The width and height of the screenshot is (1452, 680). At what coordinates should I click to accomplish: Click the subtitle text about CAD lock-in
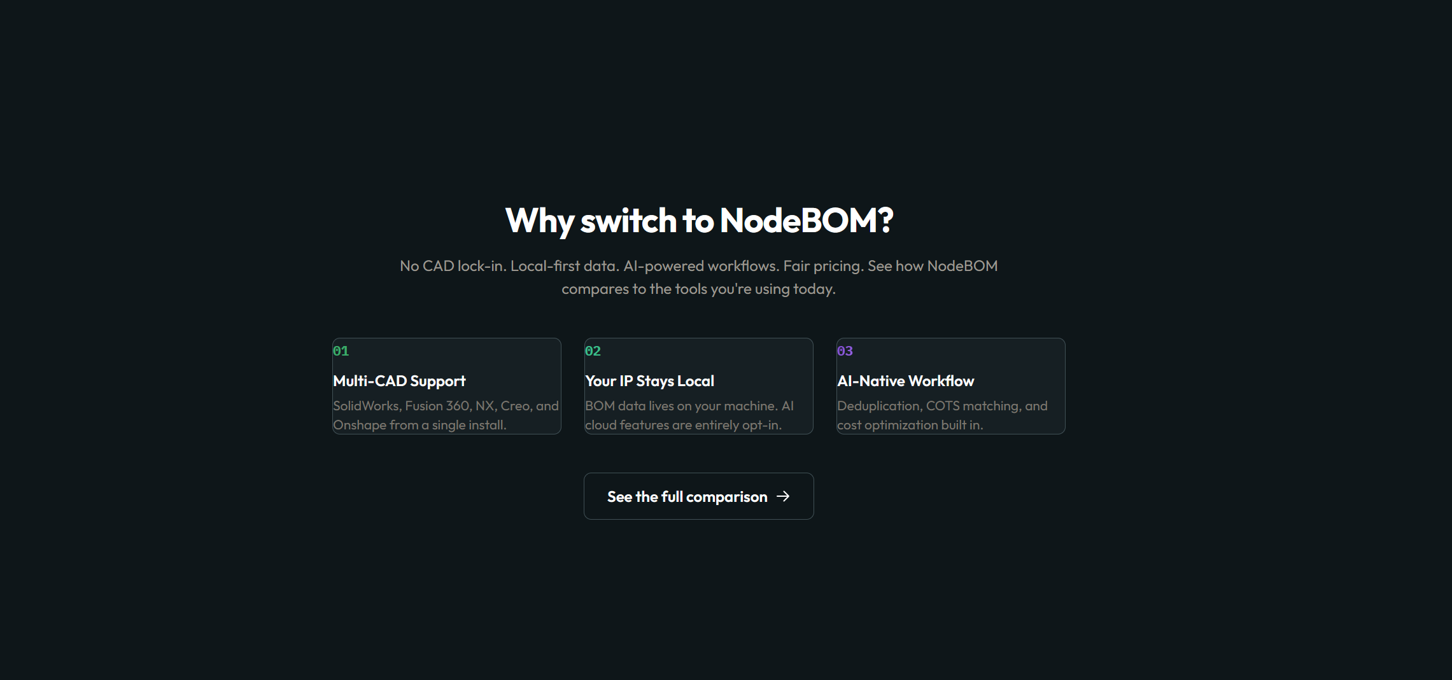point(698,277)
